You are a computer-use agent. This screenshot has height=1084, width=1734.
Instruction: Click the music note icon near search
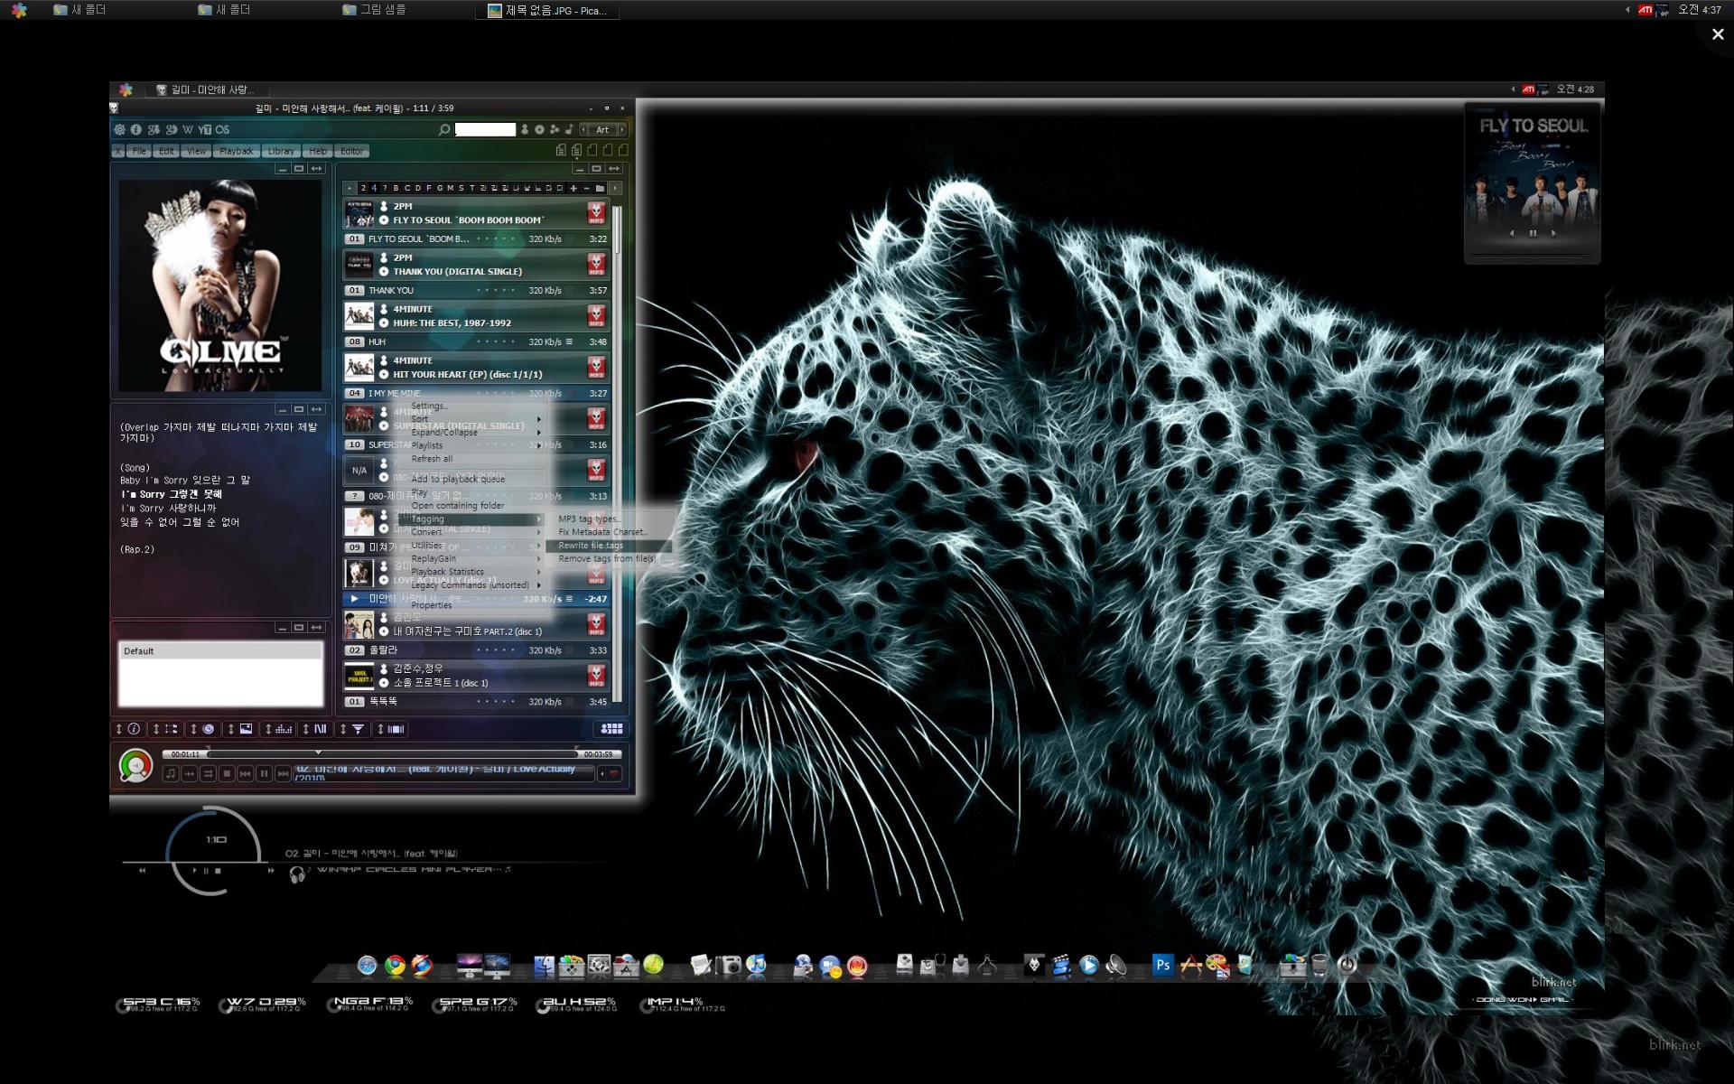(x=569, y=129)
